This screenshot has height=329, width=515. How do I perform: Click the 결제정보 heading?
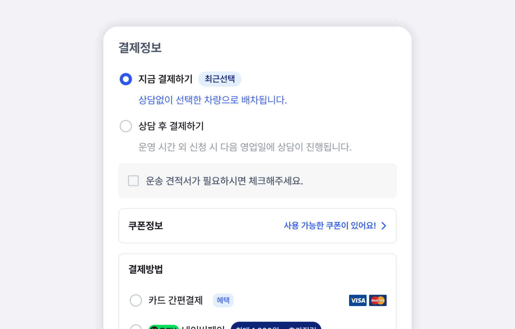click(x=140, y=48)
